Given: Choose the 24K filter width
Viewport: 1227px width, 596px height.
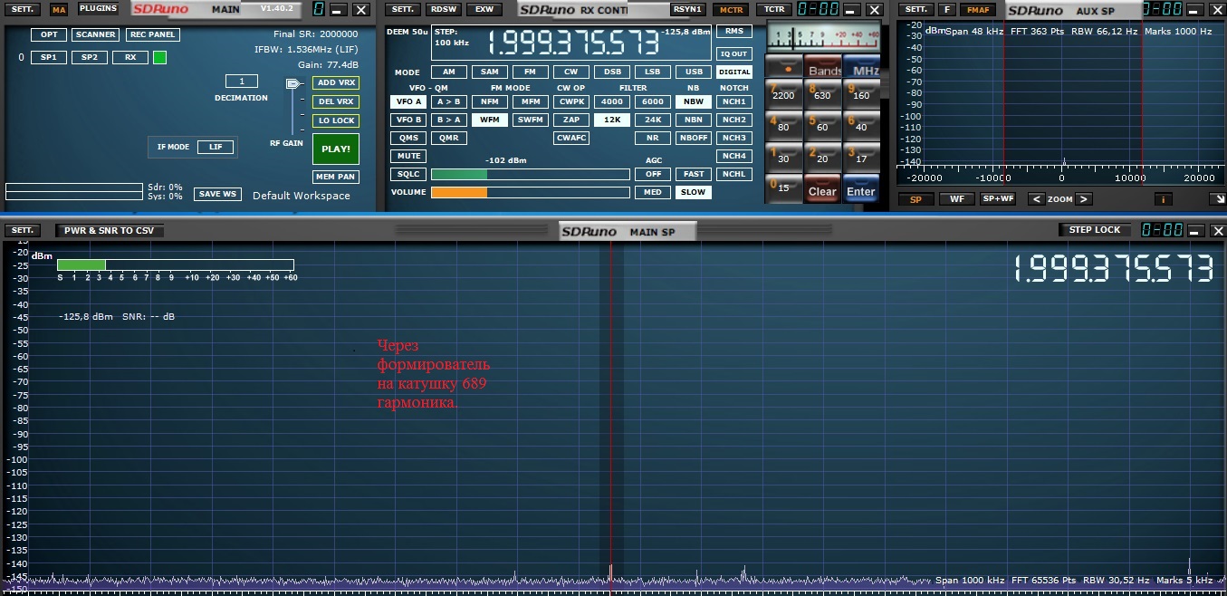Looking at the screenshot, I should [x=653, y=120].
